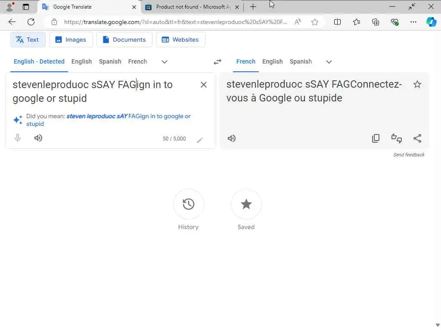Add this page to favorites

pyautogui.click(x=315, y=22)
